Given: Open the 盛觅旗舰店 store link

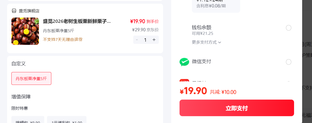Looking at the screenshot, I should coord(29,11).
